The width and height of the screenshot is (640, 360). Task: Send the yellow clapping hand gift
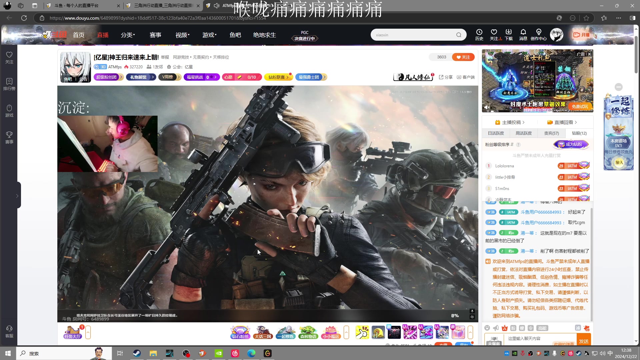(x=362, y=332)
